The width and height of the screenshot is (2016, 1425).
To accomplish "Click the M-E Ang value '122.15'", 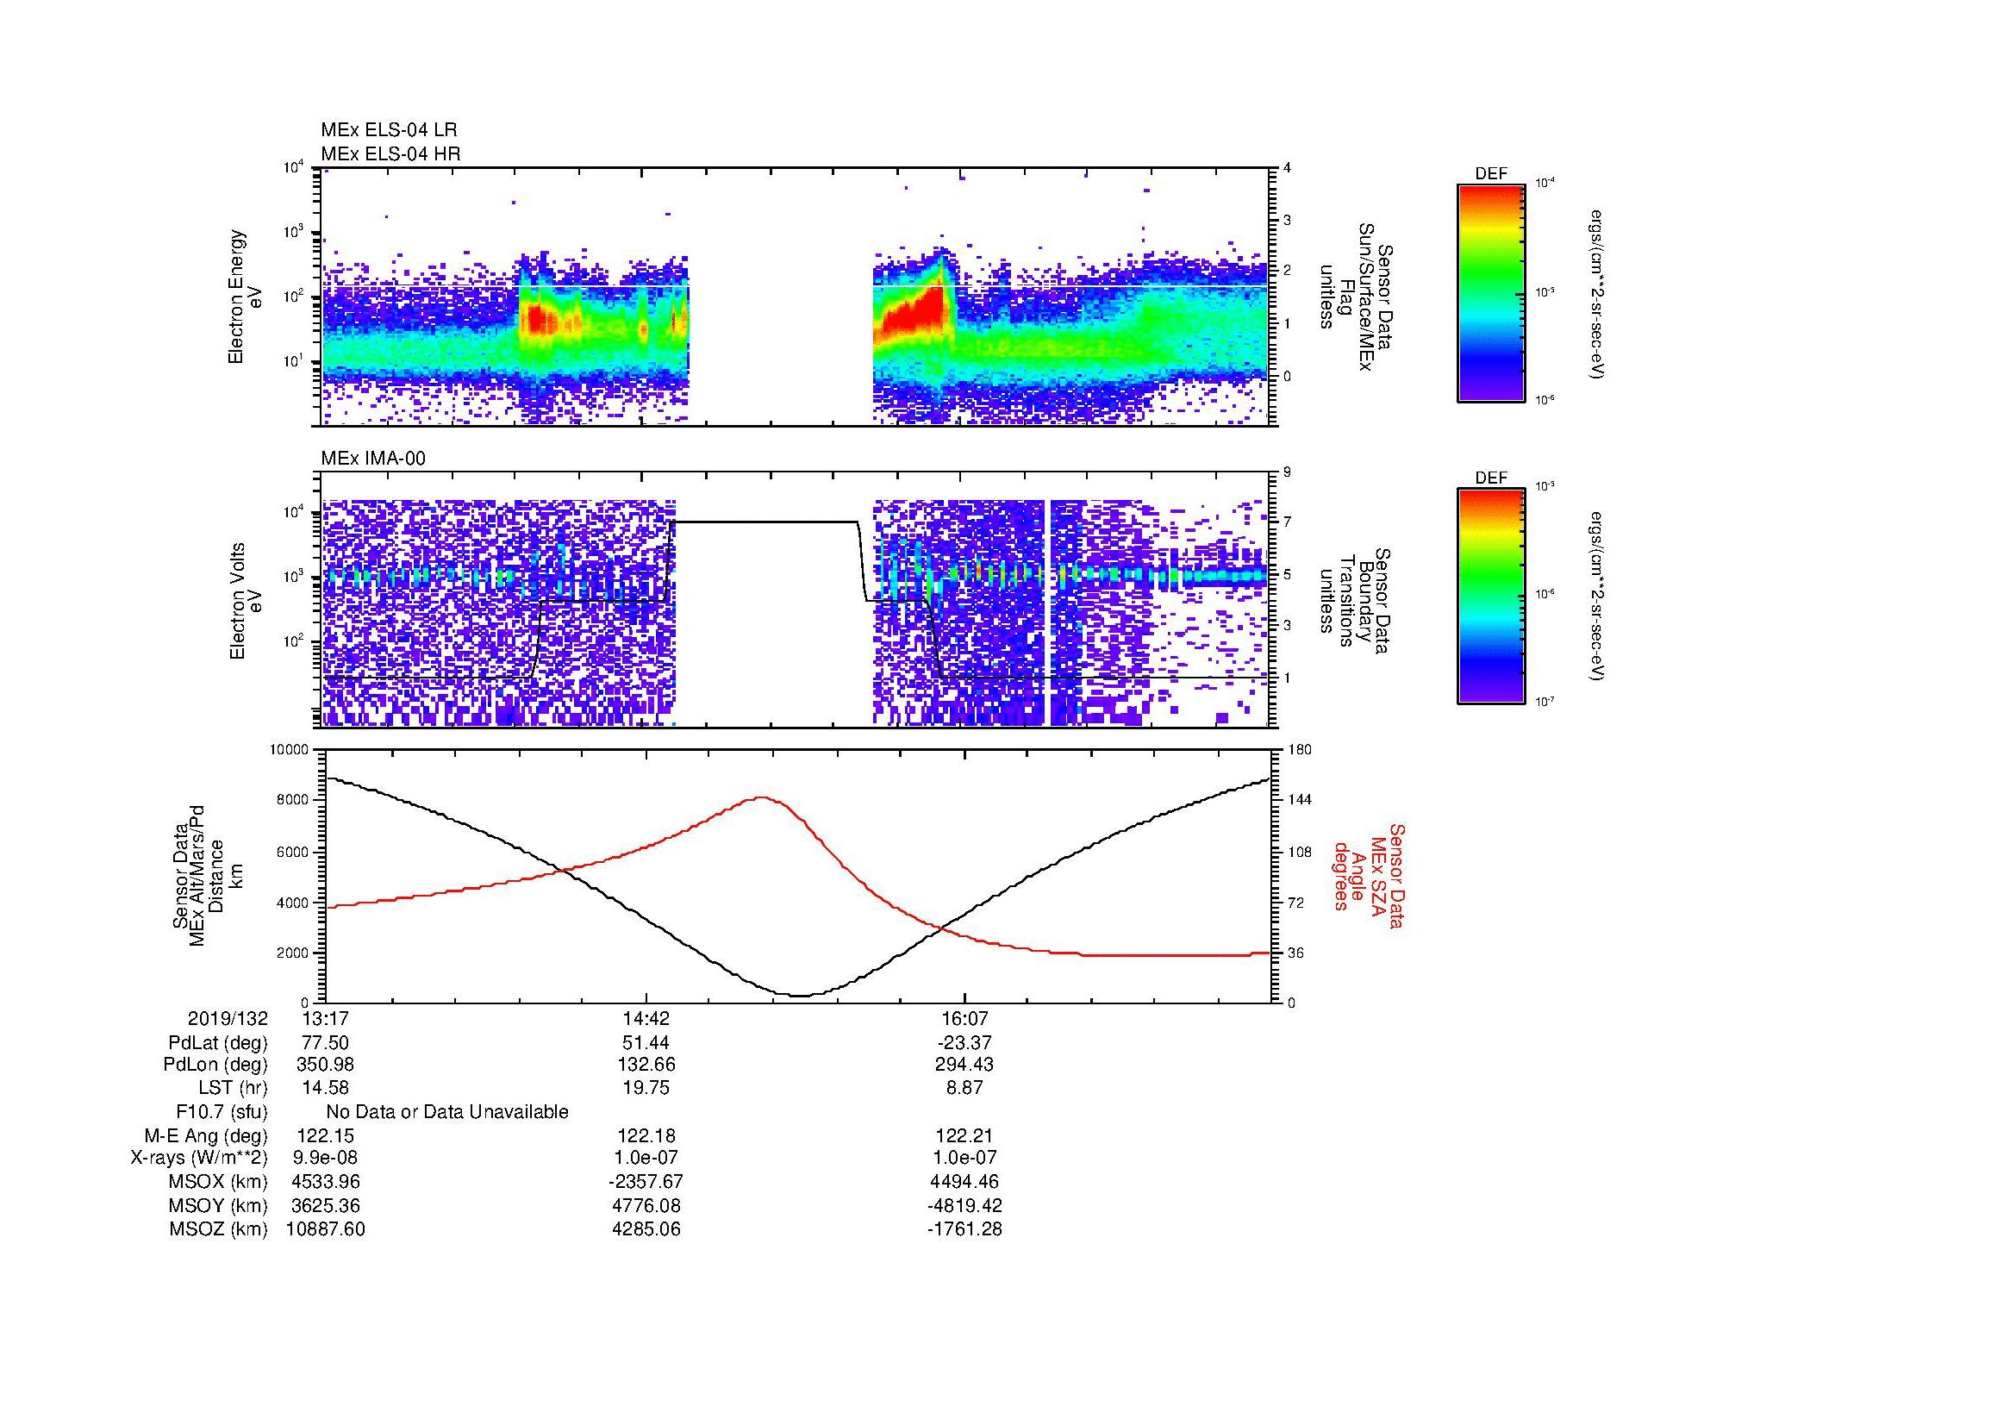I will point(325,1136).
